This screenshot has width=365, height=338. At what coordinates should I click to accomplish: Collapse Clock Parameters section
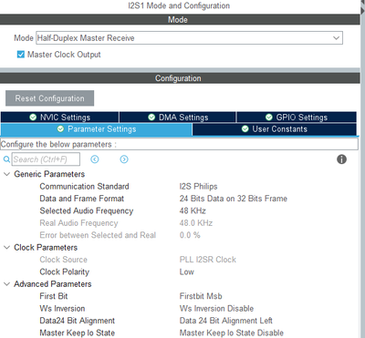tap(6, 247)
